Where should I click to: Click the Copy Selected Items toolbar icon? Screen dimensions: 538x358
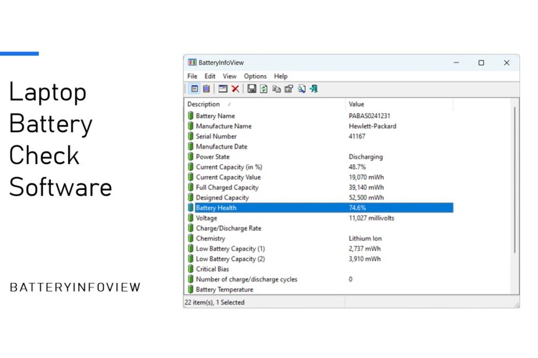[276, 89]
